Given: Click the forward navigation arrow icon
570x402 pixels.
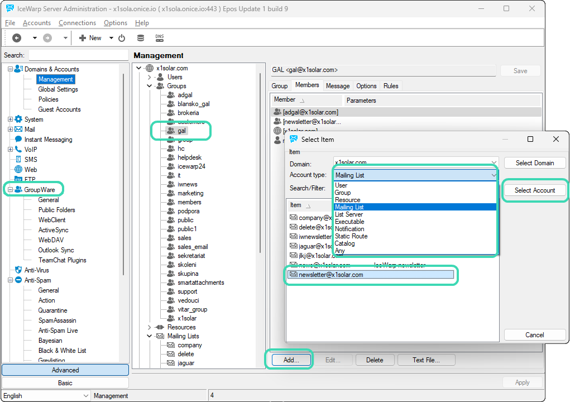Looking at the screenshot, I should pos(47,38).
